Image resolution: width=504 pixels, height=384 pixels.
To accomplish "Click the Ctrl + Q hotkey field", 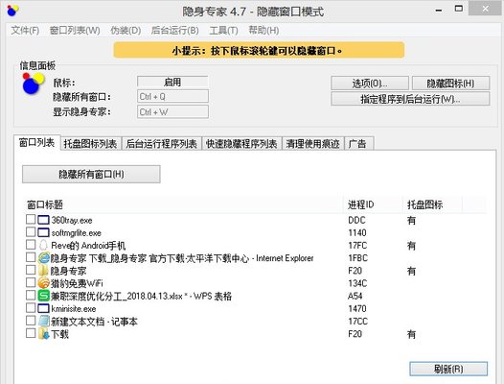I will 172,97.
